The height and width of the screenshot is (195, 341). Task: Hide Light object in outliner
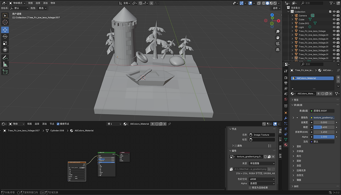[334, 27]
